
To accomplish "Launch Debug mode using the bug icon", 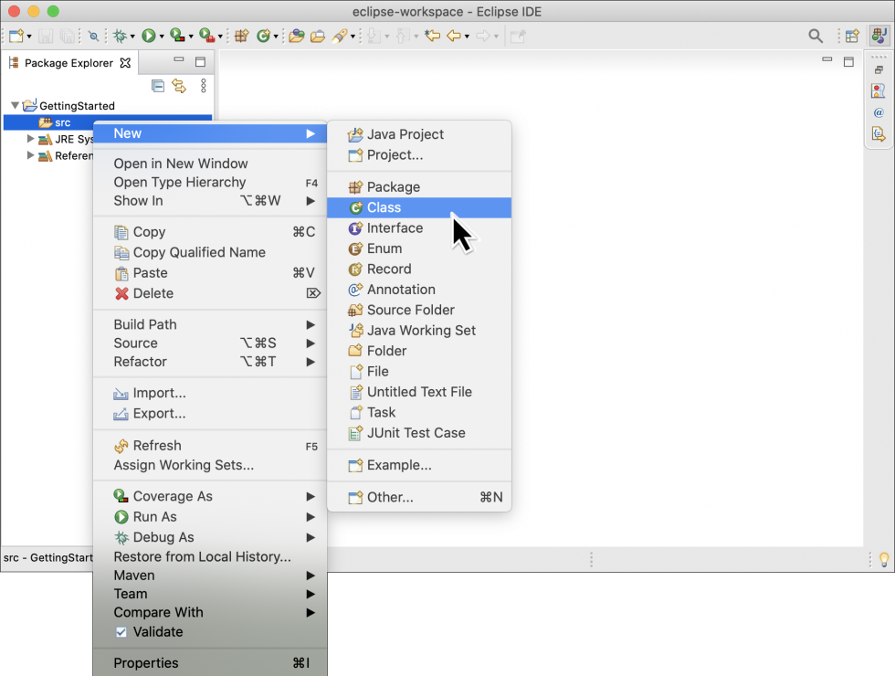I will coord(120,36).
